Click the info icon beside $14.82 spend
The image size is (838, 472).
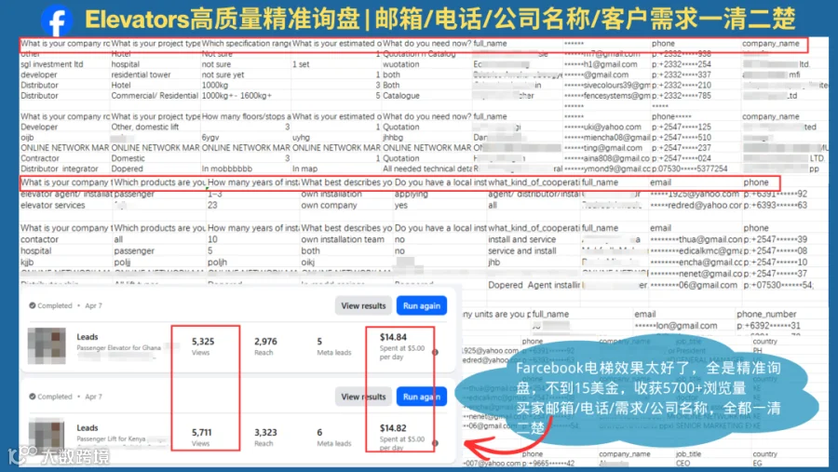click(435, 443)
